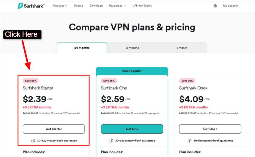The width and height of the screenshot is (255, 157).
Task: Open the globe language selector
Action: [215, 5]
